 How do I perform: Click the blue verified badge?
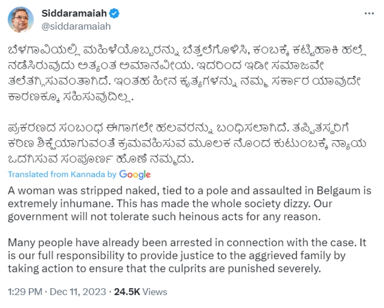click(115, 13)
